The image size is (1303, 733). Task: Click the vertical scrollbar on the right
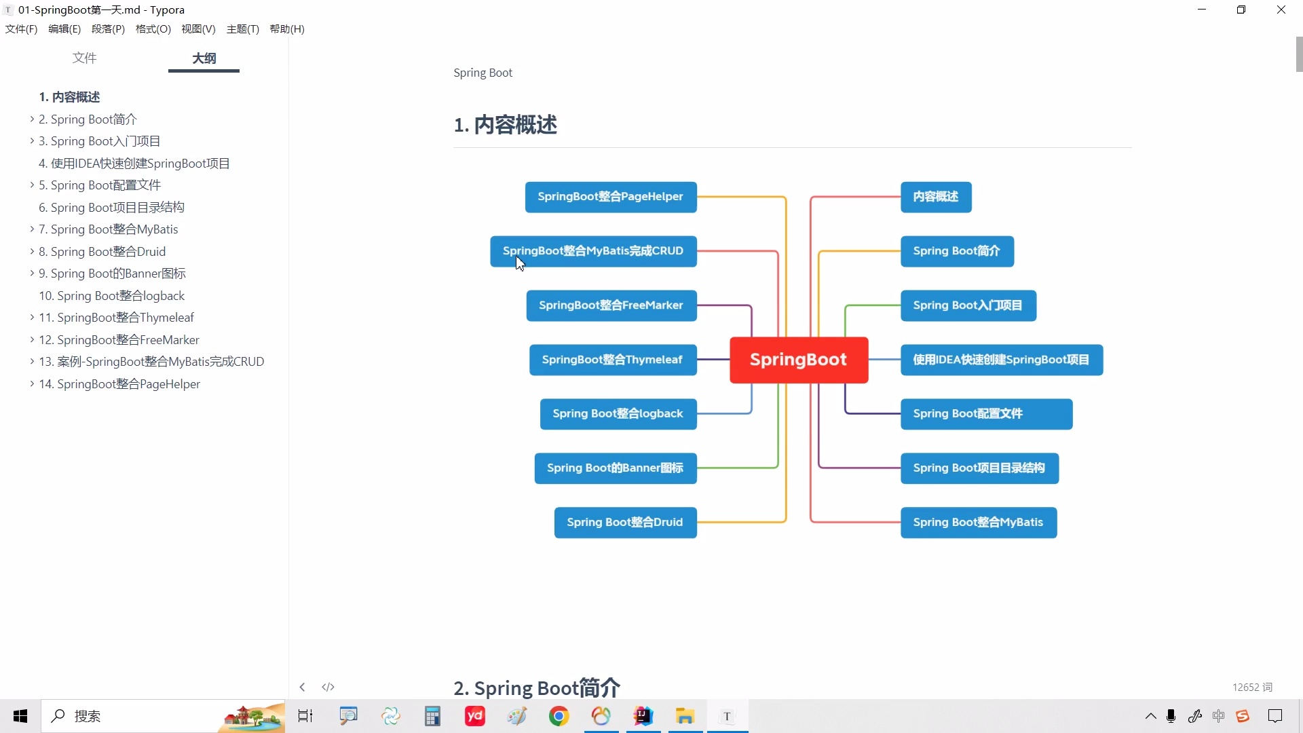1297,54
